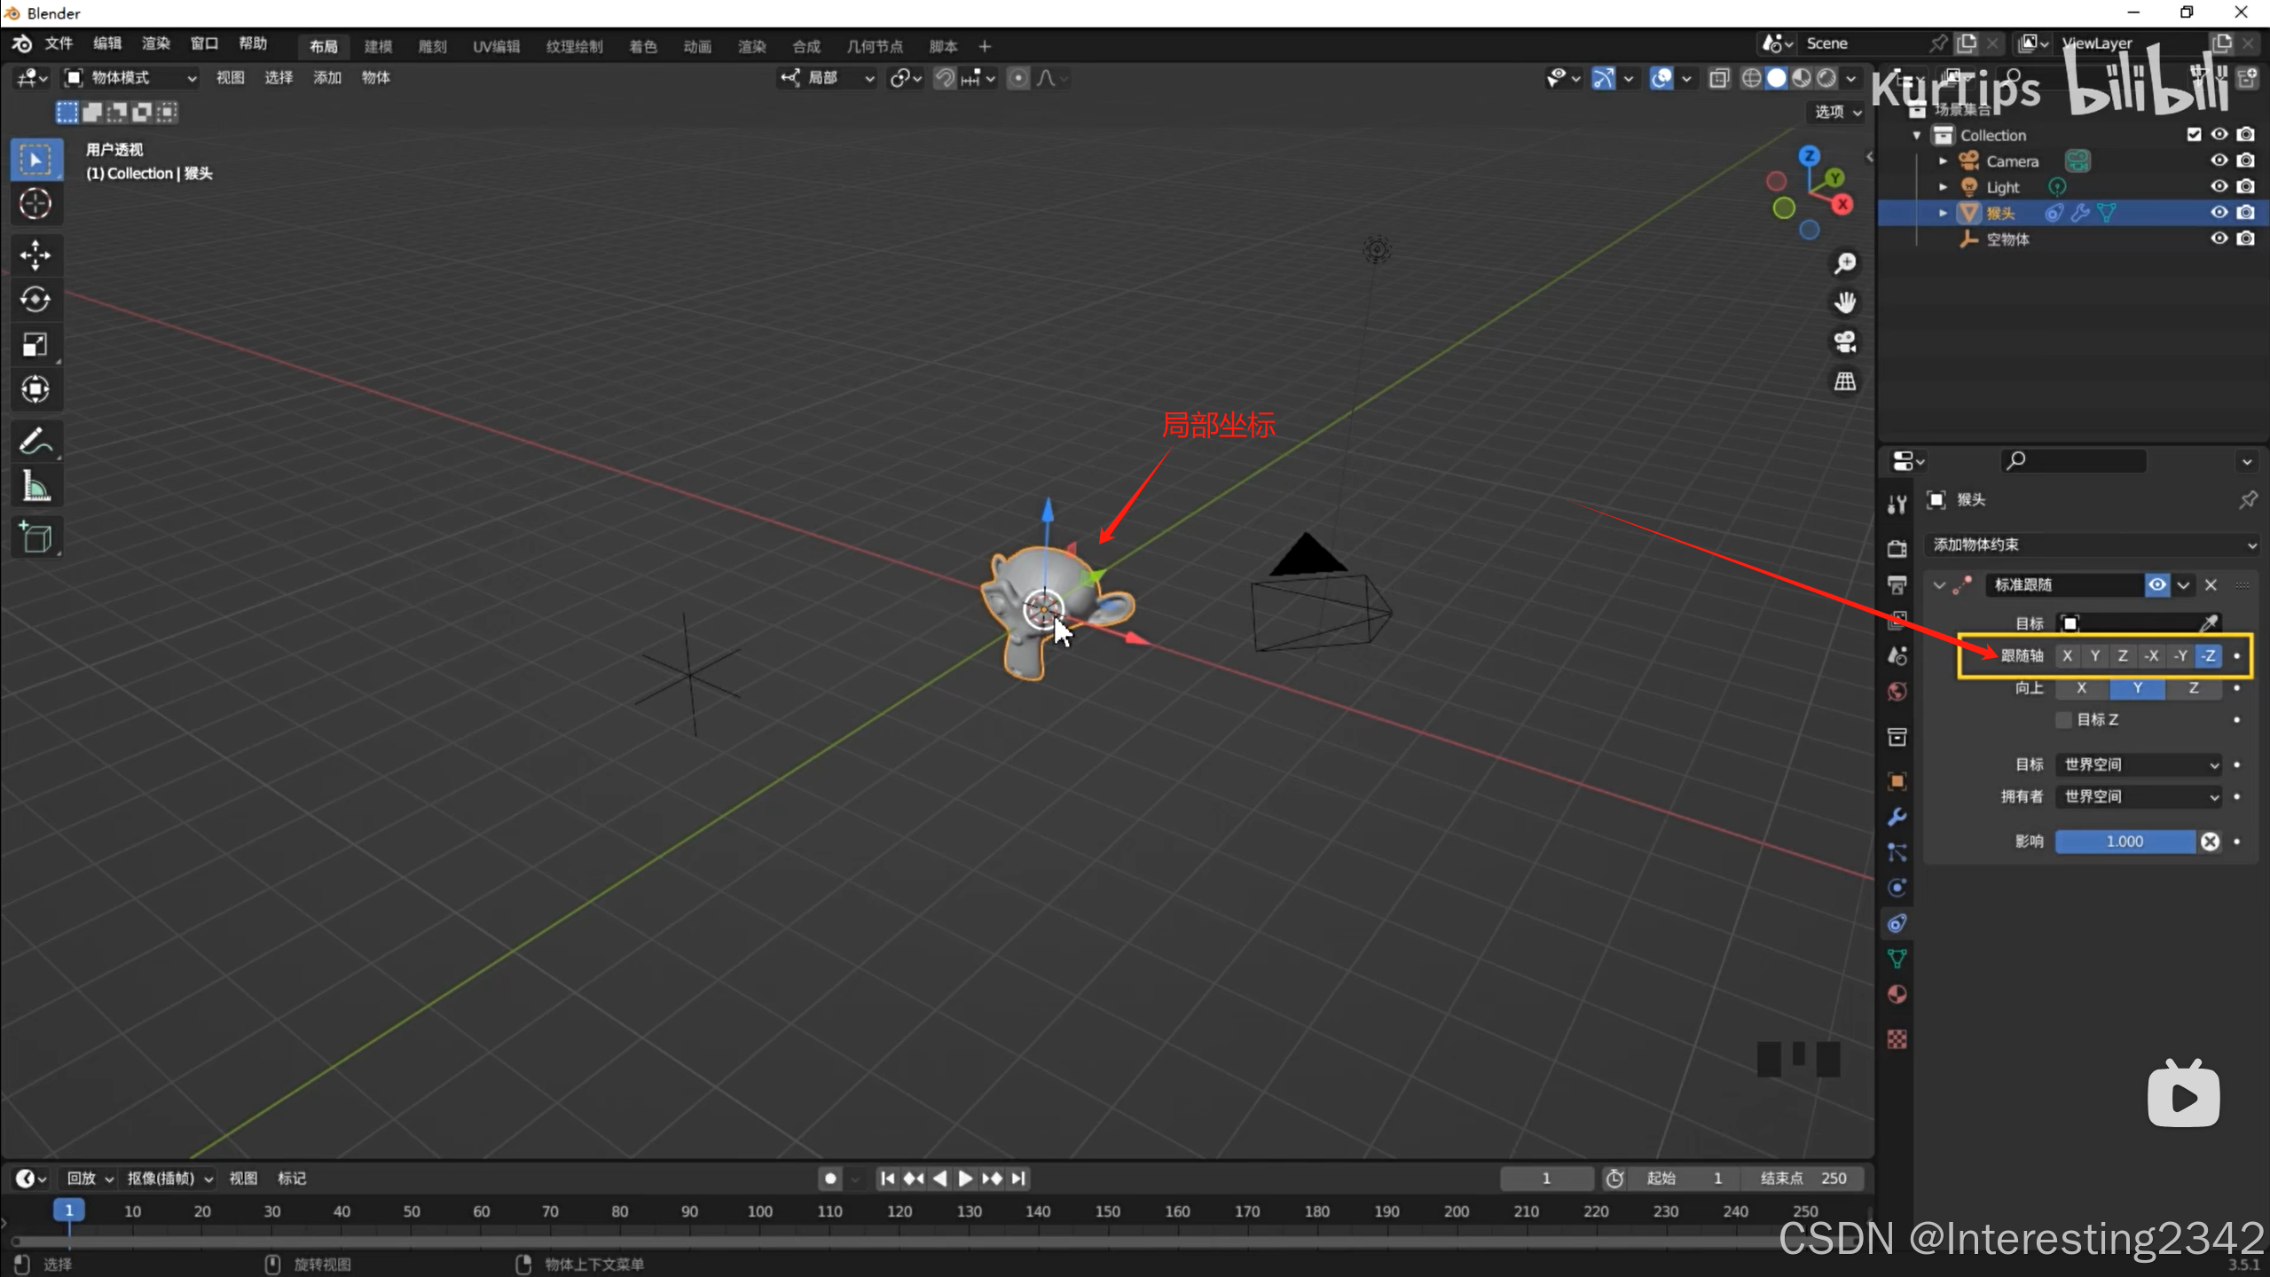Select the Move tool in toolbar

[35, 255]
